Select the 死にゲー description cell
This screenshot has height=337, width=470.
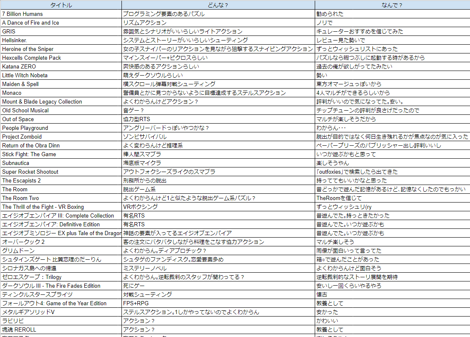[218, 286]
